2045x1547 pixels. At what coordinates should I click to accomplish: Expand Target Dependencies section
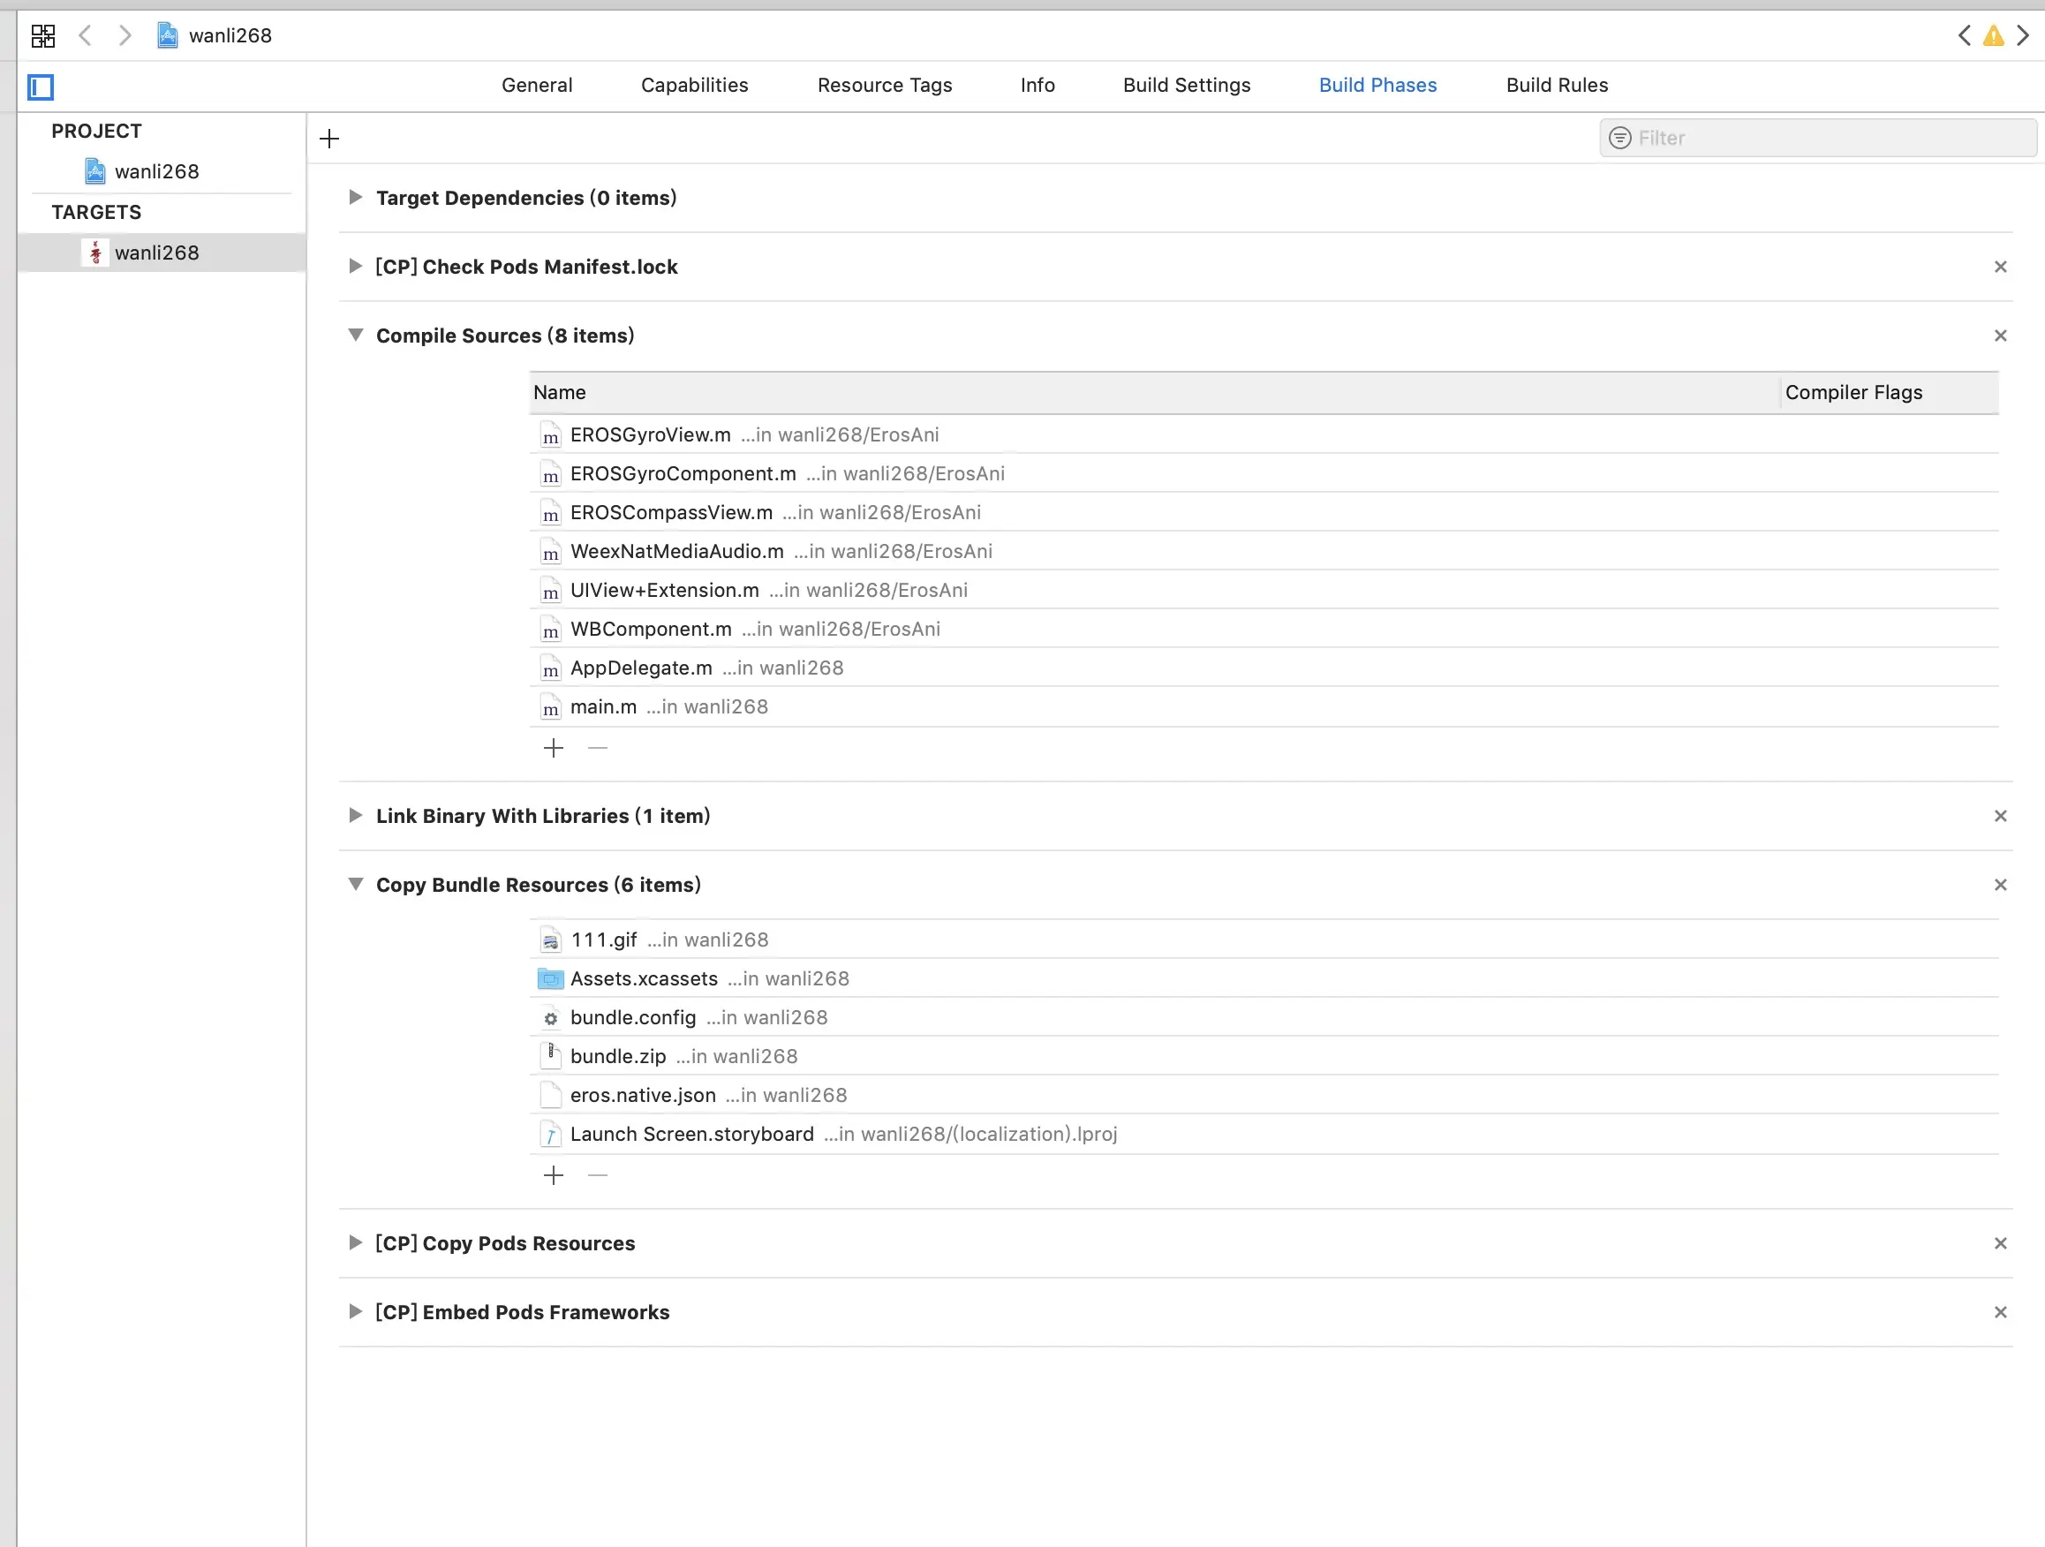click(x=355, y=197)
